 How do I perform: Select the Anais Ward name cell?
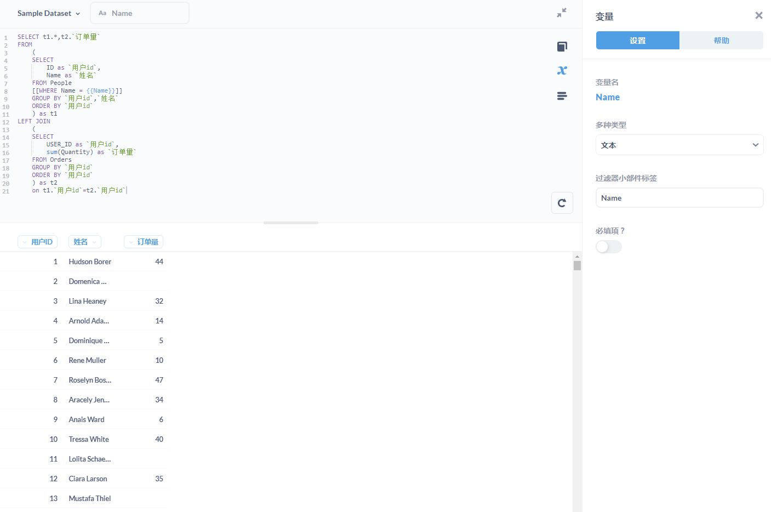click(87, 419)
